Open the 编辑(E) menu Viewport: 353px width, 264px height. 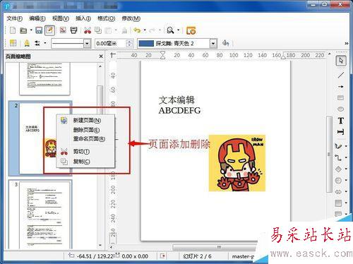point(37,18)
